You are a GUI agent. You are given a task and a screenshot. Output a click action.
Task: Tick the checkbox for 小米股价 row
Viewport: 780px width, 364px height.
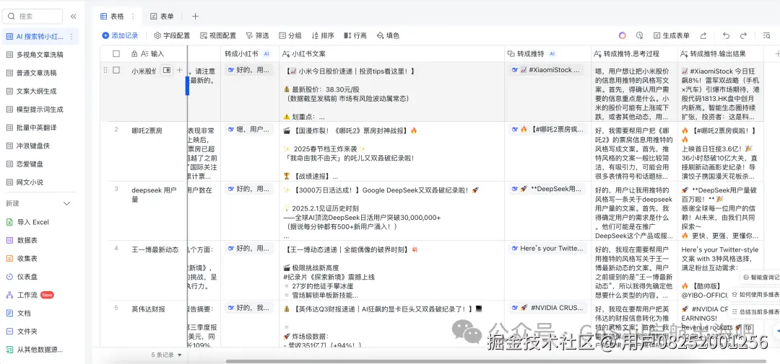[x=116, y=71]
